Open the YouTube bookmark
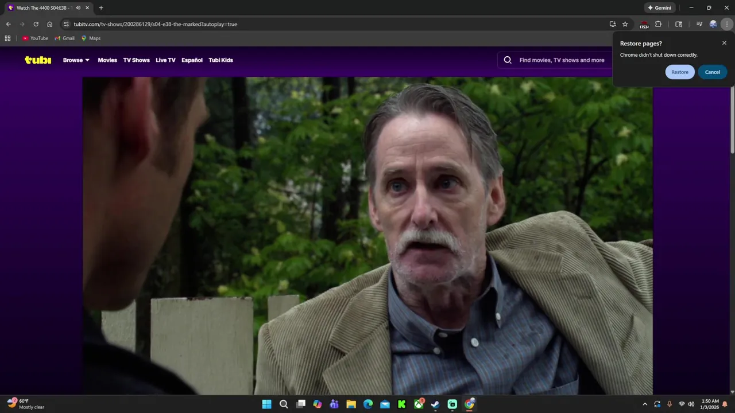Image resolution: width=735 pixels, height=413 pixels. pyautogui.click(x=35, y=38)
